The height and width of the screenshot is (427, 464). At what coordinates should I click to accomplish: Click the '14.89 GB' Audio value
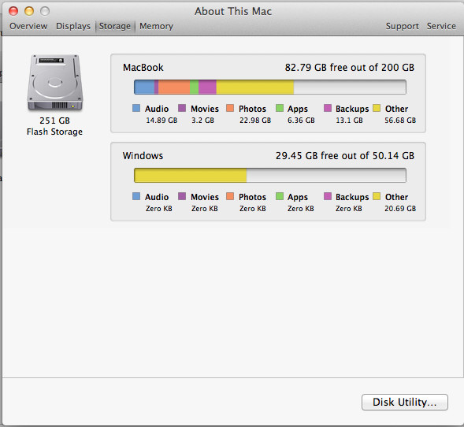(x=161, y=121)
